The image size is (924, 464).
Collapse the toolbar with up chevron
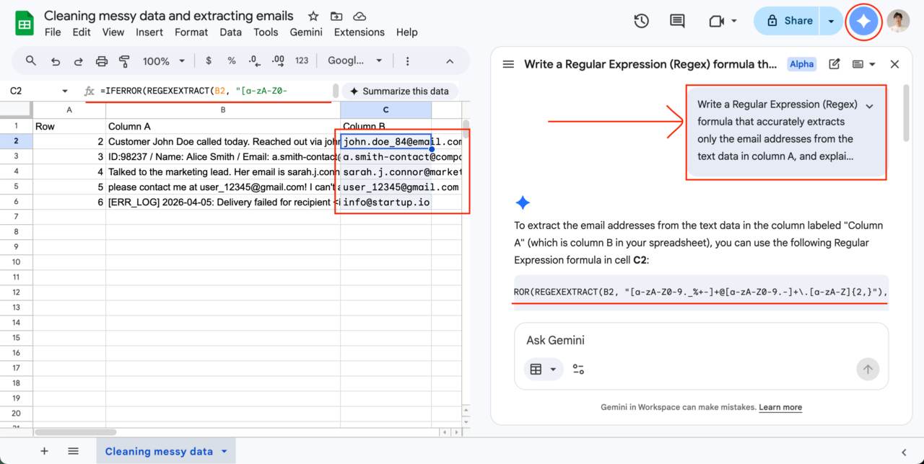[x=450, y=61]
